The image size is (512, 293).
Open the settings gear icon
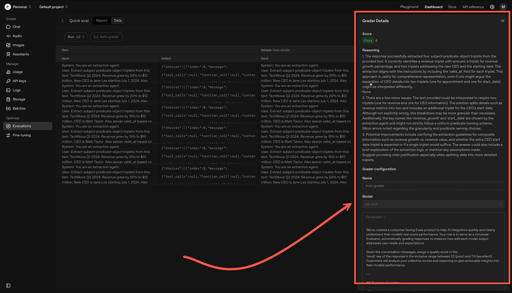492,7
